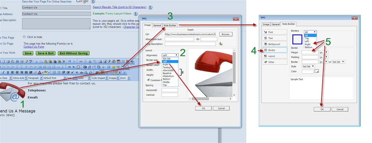Click the anchor icon in toolbar

tap(90, 61)
